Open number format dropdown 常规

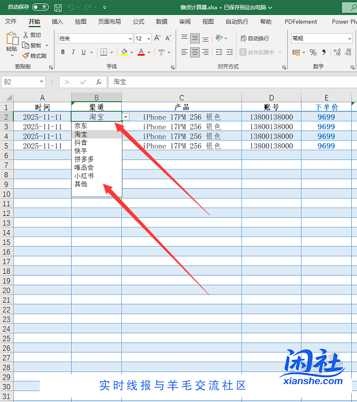349,39
